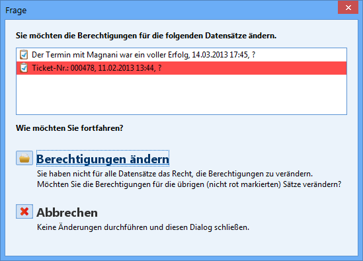Select the red-highlighted Ticket-Nr. 000478 row

pyautogui.click(x=181, y=68)
